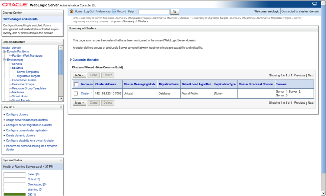Collapse the System Status panel

(x=61, y=160)
